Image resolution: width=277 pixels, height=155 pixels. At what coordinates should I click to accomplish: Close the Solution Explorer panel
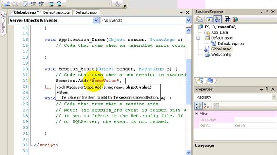(x=273, y=12)
